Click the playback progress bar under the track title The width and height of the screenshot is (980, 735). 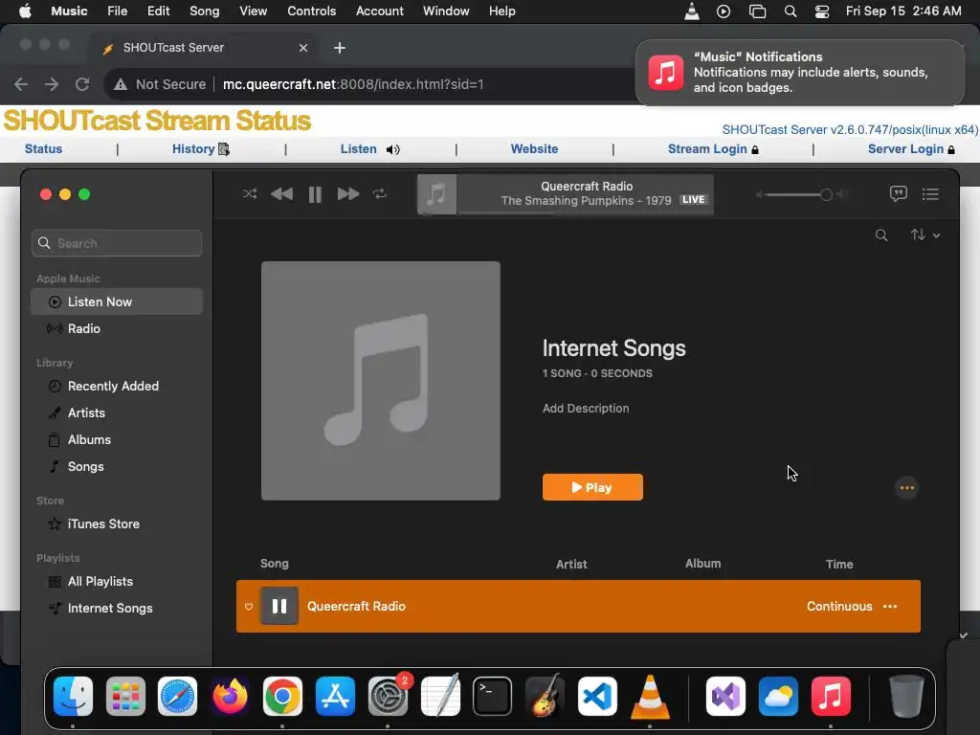[586, 213]
